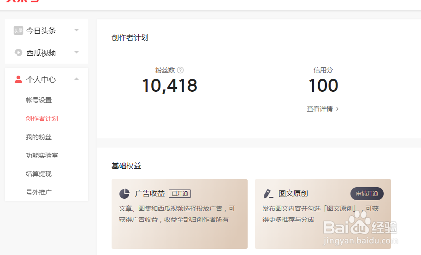Select 创作者计划 in the sidebar
Viewport: 421px width, 255px height.
42,119
